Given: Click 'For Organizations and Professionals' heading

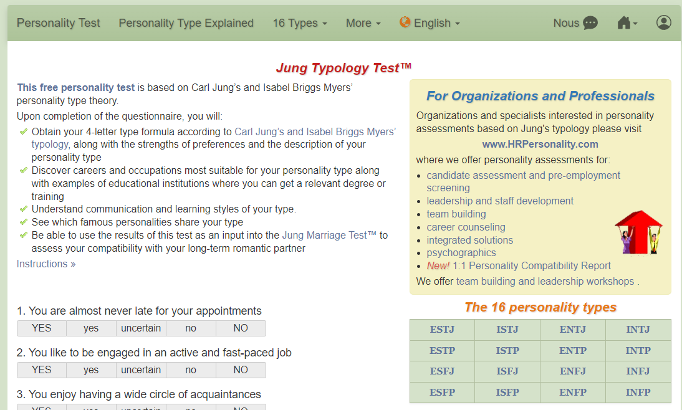Looking at the screenshot, I should (540, 96).
